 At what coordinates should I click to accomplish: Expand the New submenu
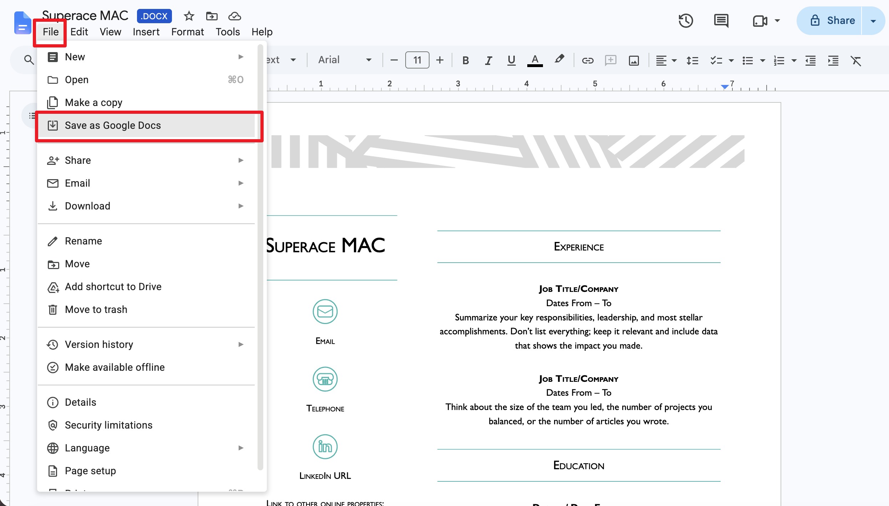click(146, 57)
